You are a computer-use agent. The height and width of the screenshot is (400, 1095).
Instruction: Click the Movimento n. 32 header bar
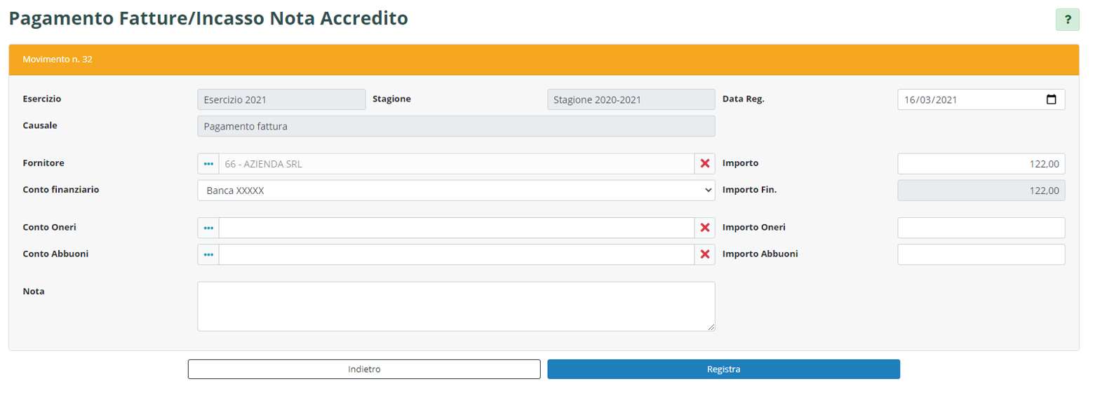click(544, 60)
